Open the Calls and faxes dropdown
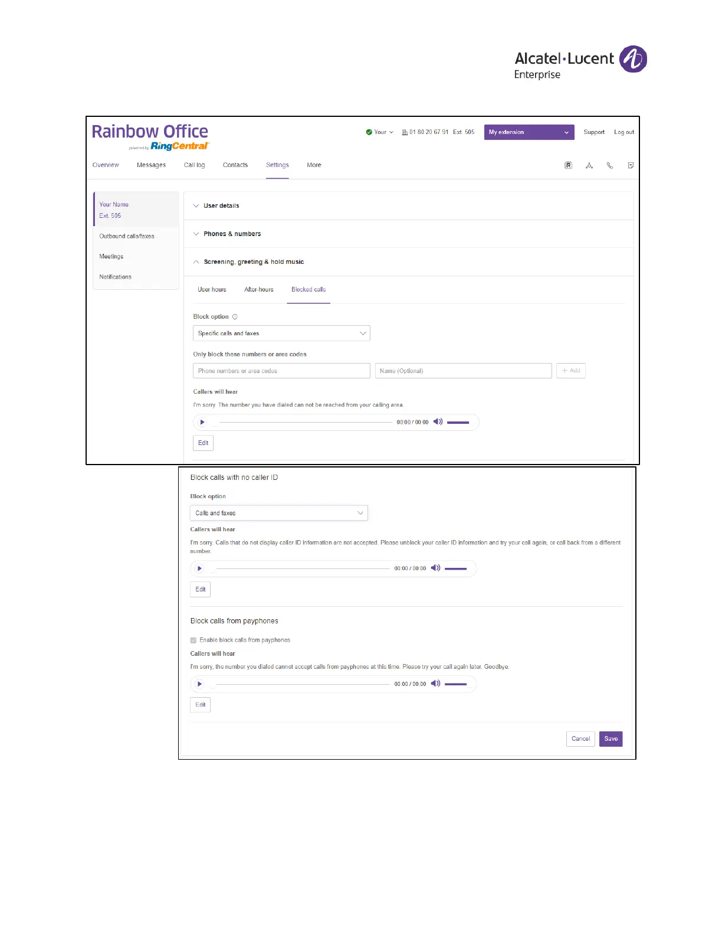The width and height of the screenshot is (722, 935). 278,514
